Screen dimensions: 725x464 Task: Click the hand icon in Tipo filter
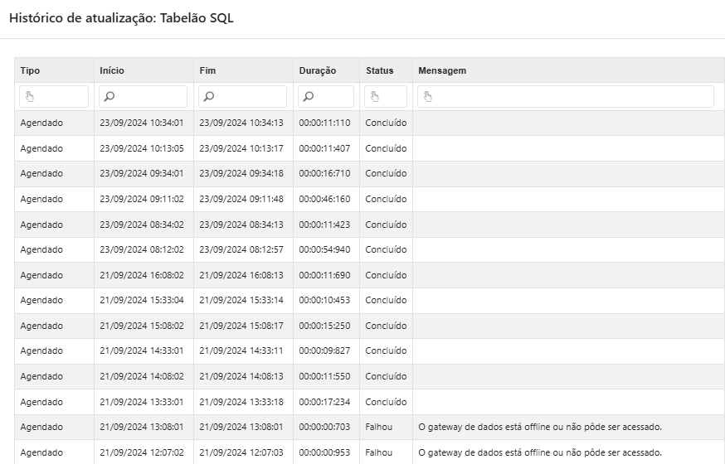[30, 97]
